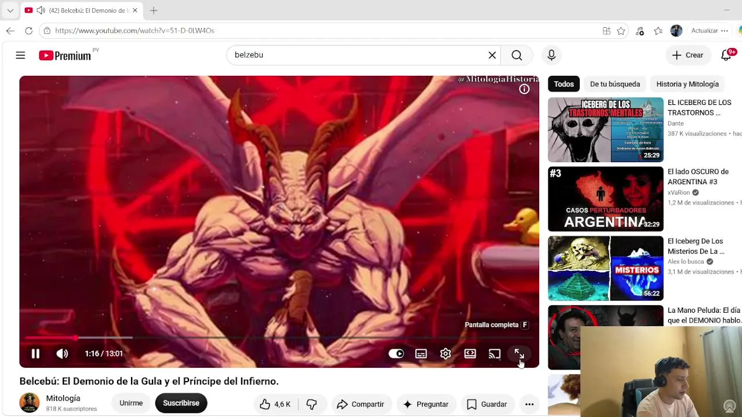This screenshot has height=417, width=742.
Task: Mute the video player volume
Action: coord(62,353)
